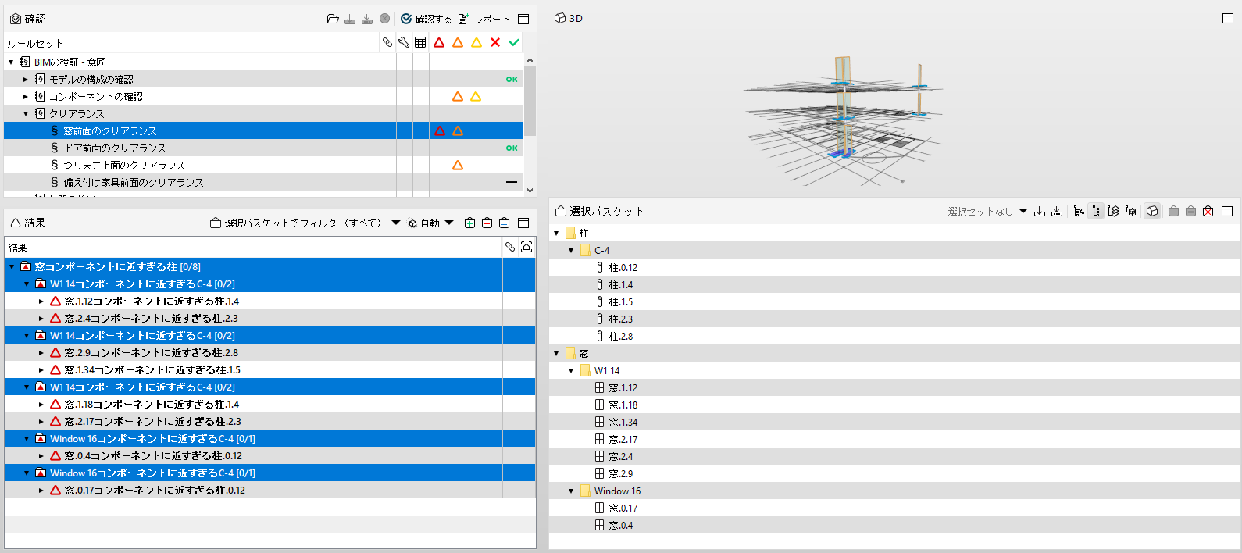Select 窓.1.18コンポーネントに近すぎる柱.1.4 result
The height and width of the screenshot is (553, 1242).
[x=269, y=404]
